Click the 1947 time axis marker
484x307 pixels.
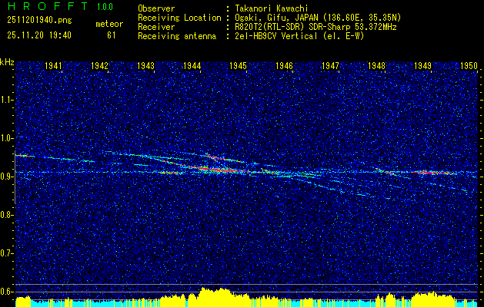[x=330, y=66]
